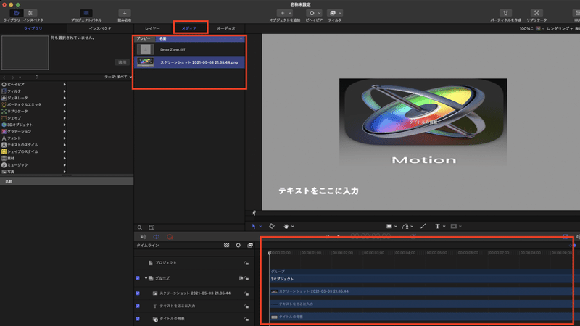This screenshot has height=326, width=580.
Task: Click the ライブラリ toolbar icon
Action: point(16,13)
